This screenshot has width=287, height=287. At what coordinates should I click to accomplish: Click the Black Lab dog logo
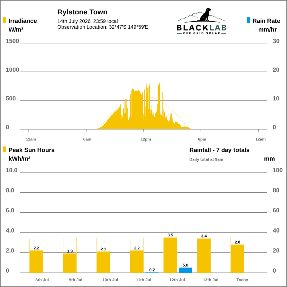(x=201, y=21)
